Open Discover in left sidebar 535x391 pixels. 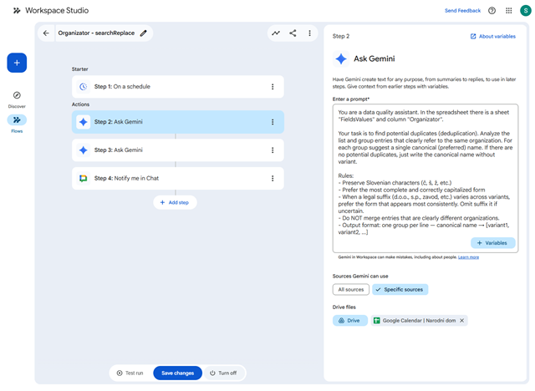[17, 99]
